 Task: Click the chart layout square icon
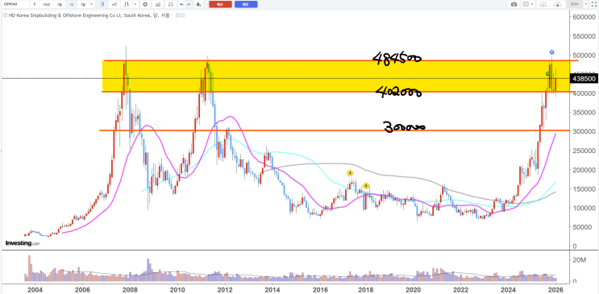click(526, 4)
